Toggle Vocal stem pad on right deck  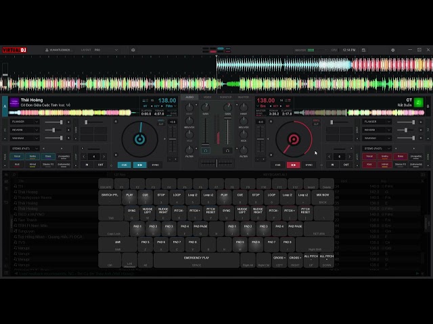pyautogui.click(x=369, y=157)
